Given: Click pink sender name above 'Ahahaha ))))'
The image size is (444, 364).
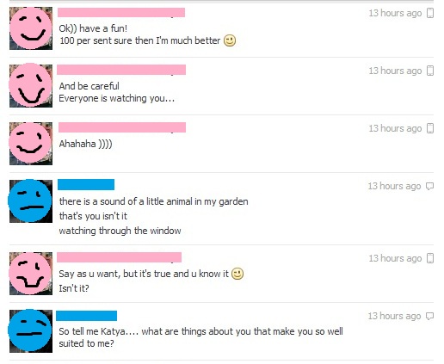Looking at the screenshot, I should pyautogui.click(x=122, y=127).
